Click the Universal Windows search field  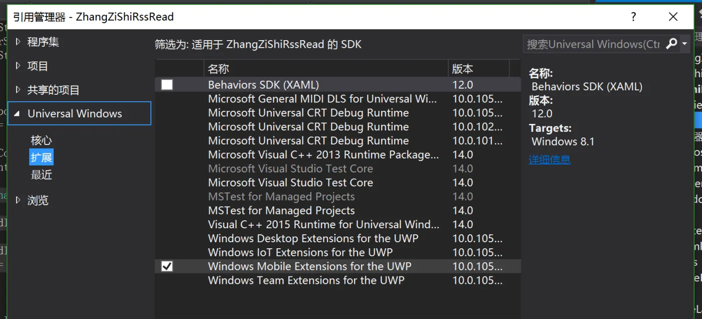(x=593, y=44)
